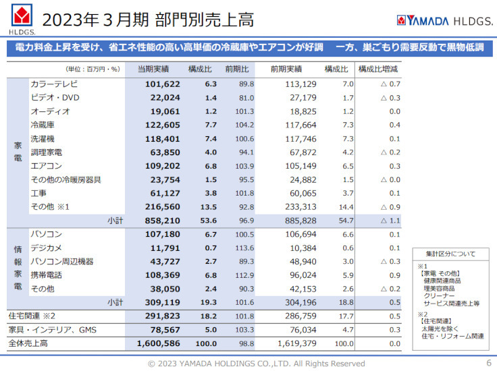Click the page number 6 at bottom right
497x371 pixels.
[x=488, y=363]
